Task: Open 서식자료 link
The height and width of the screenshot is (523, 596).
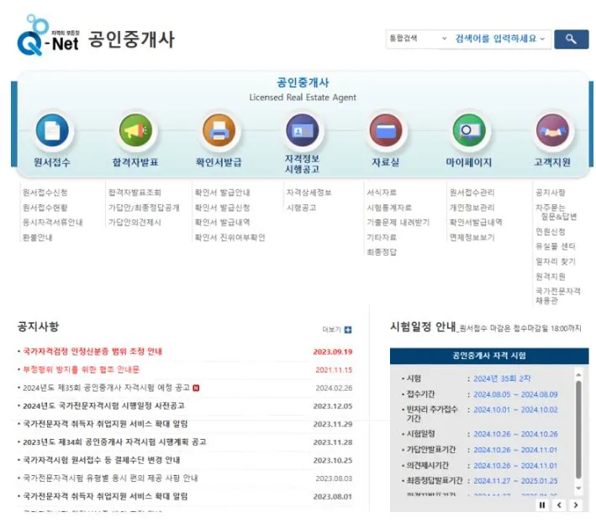Action: (382, 193)
